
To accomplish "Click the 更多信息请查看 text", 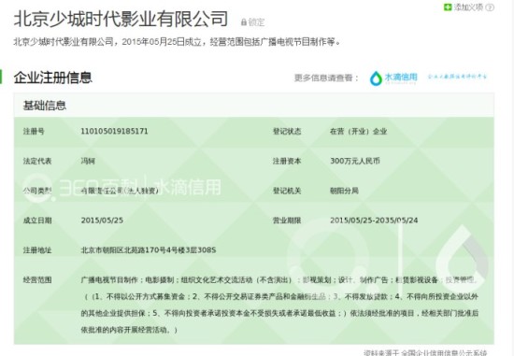I will click(x=326, y=78).
